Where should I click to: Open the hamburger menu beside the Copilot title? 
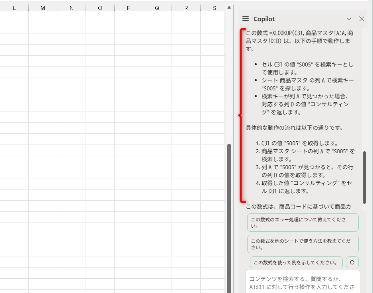246,19
